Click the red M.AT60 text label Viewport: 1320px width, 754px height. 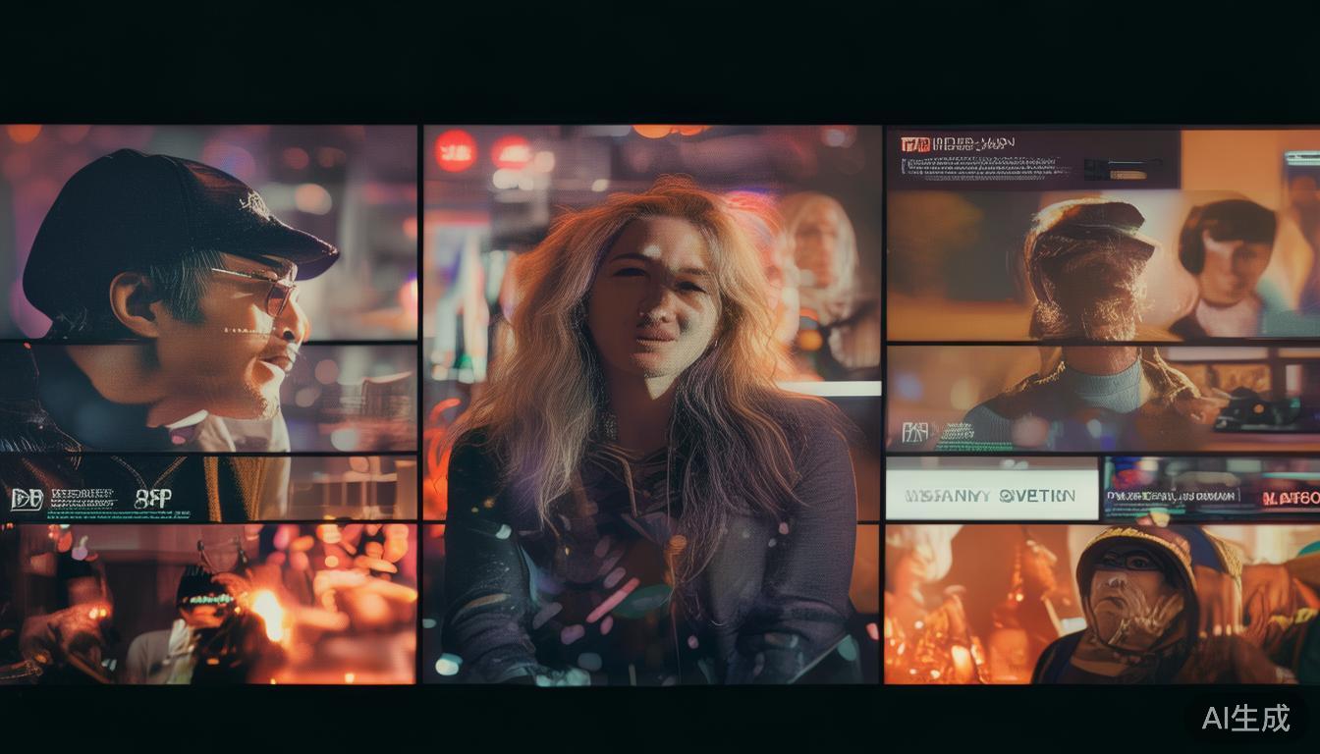[x=1291, y=498]
